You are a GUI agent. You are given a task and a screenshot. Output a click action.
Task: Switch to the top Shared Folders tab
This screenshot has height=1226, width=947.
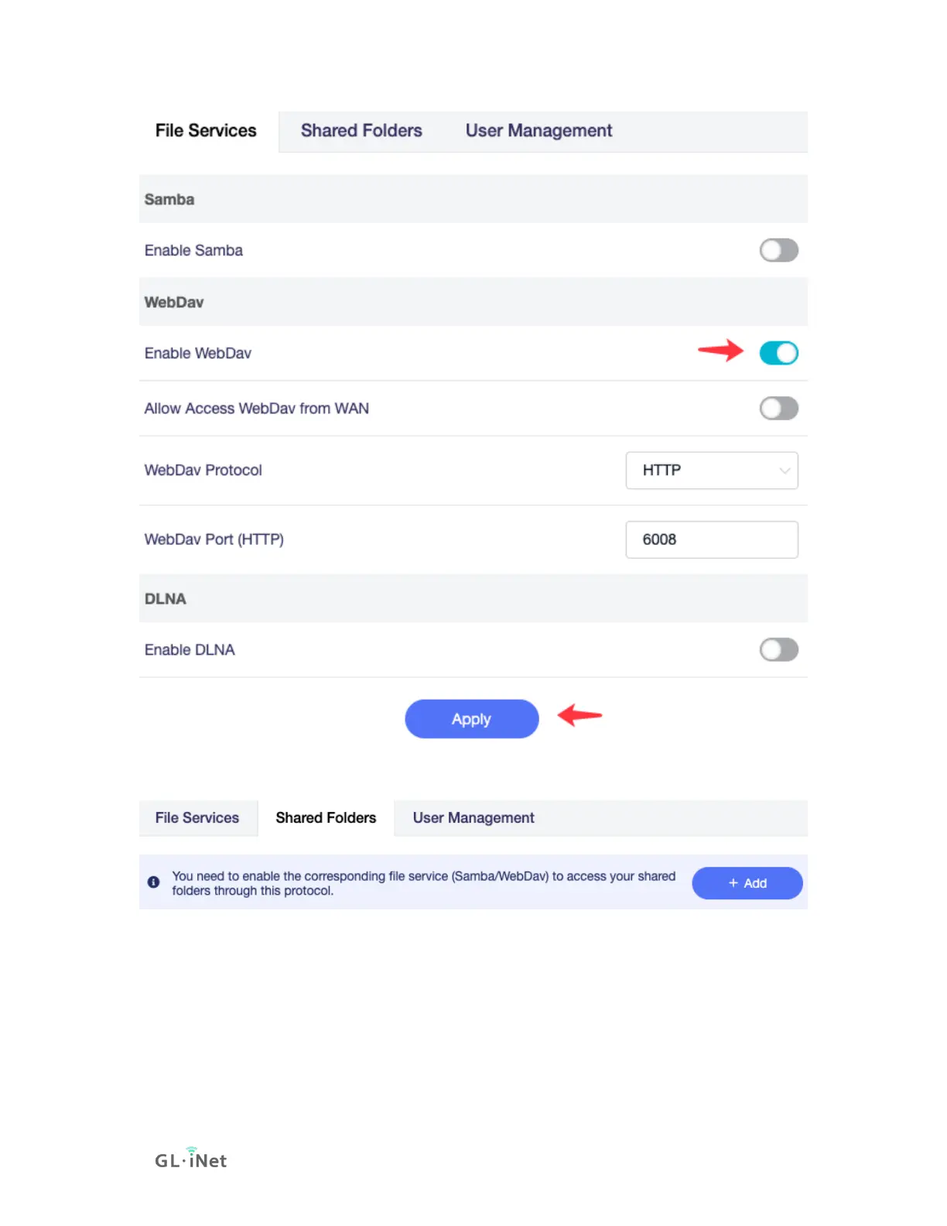361,131
